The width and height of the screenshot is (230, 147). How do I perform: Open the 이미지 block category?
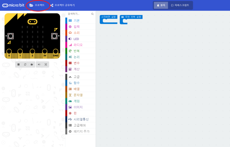80,107
